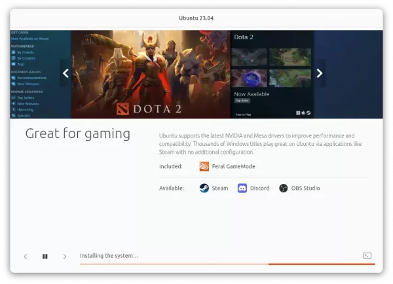
Task: Click the 'OBS Studio' label text
Action: point(305,188)
